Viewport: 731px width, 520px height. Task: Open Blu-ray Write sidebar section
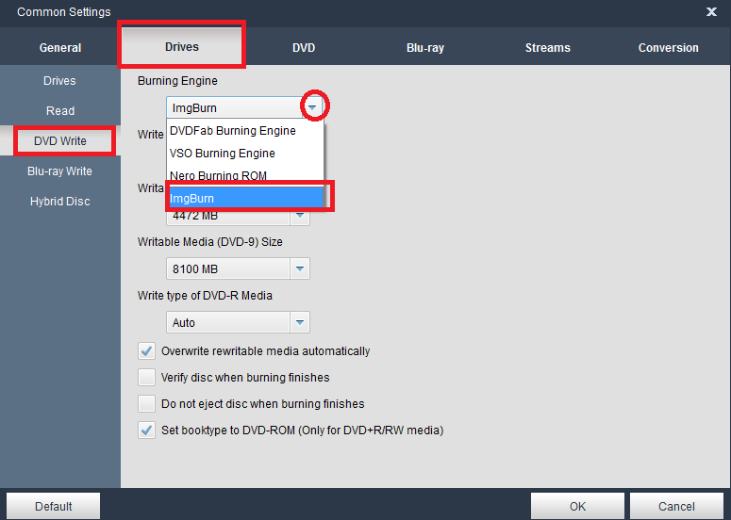click(x=59, y=171)
